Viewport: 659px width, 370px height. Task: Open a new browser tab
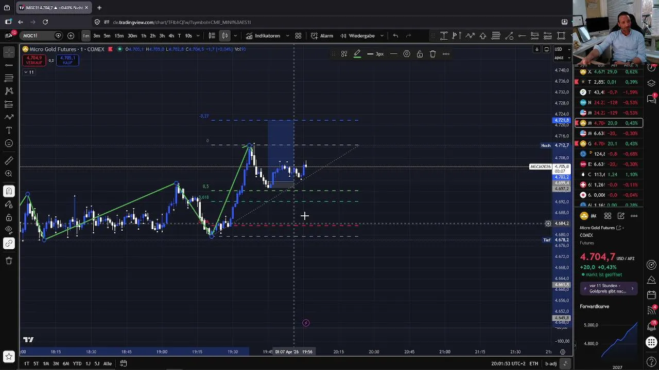click(99, 8)
